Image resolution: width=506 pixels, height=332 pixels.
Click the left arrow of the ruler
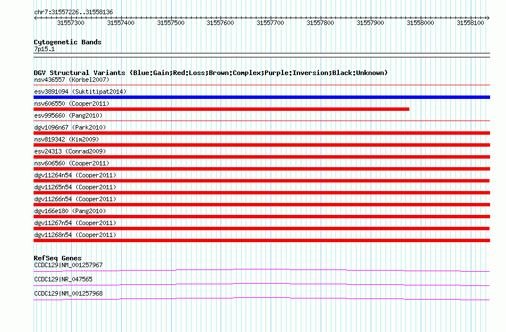coord(35,18)
